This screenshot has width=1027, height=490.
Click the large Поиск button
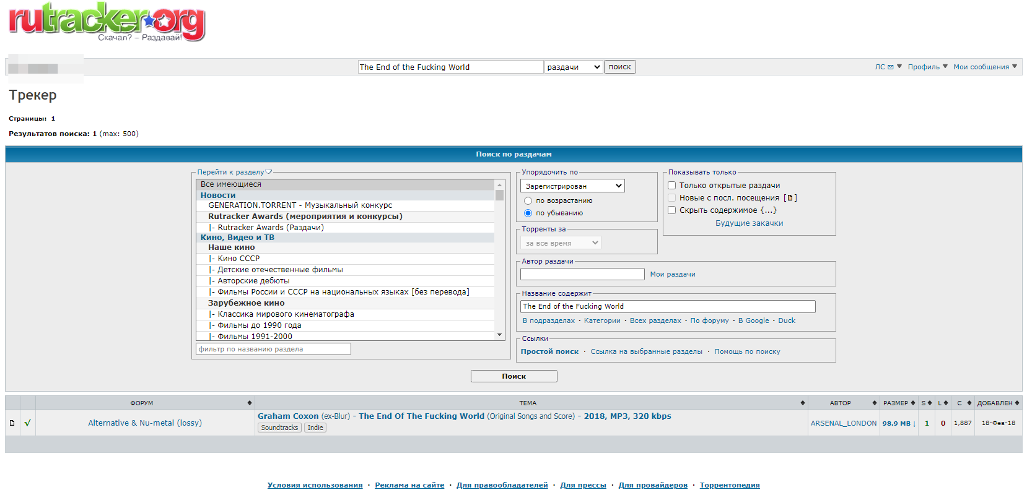pos(513,376)
